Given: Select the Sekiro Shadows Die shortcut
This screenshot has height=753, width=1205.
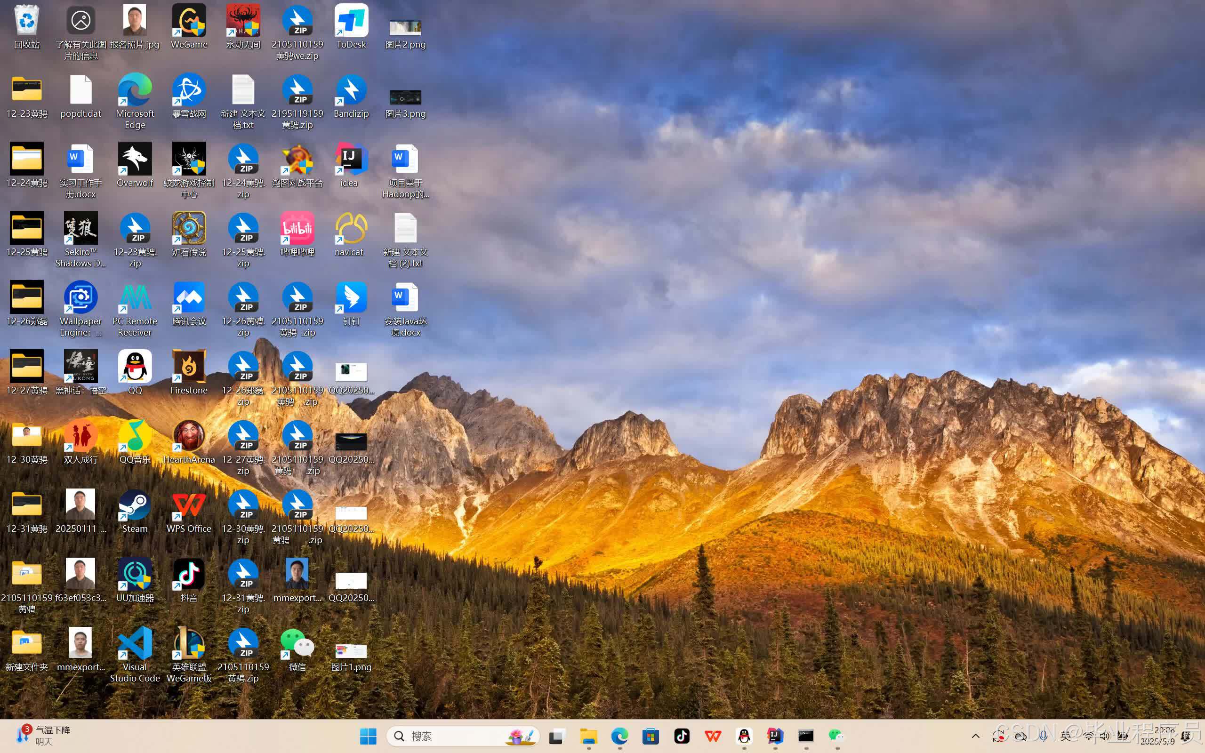Looking at the screenshot, I should (x=80, y=240).
